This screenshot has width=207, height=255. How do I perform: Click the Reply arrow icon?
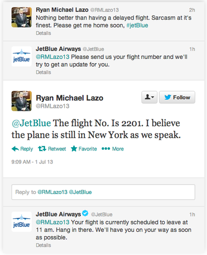(15, 149)
